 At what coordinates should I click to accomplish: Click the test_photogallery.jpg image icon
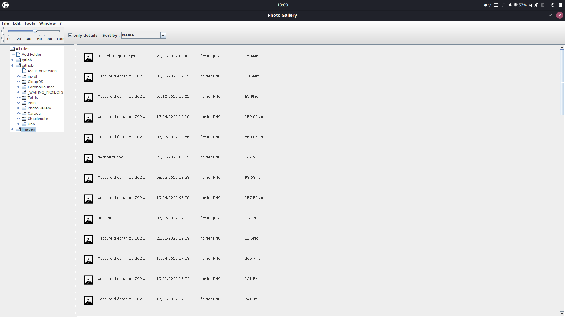[89, 57]
